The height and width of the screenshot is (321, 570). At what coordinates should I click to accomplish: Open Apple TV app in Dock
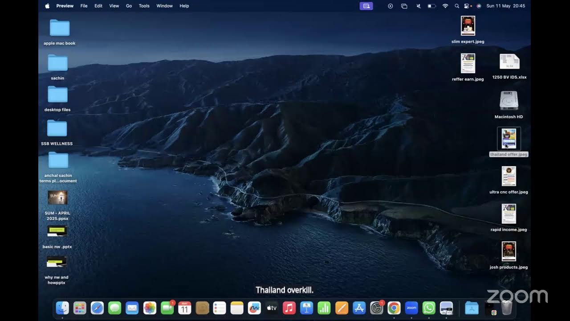[272, 308]
